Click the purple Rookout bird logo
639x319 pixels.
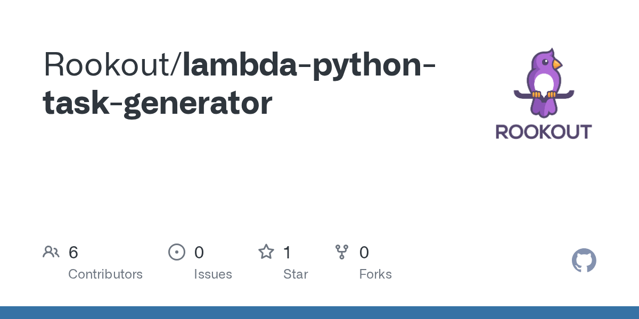tap(543, 84)
